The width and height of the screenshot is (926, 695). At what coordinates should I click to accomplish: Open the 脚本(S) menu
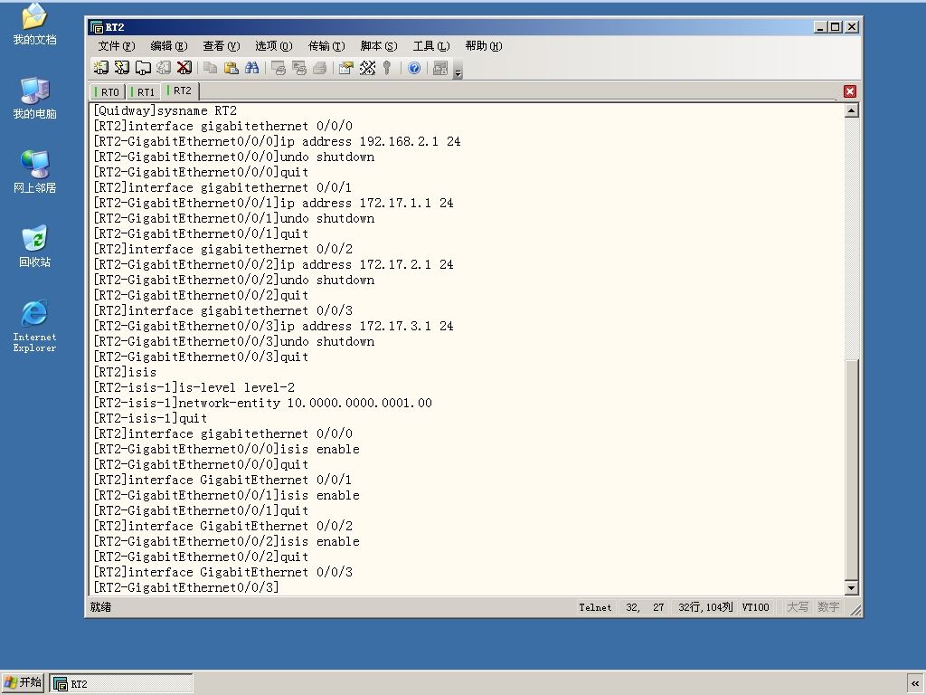click(379, 46)
